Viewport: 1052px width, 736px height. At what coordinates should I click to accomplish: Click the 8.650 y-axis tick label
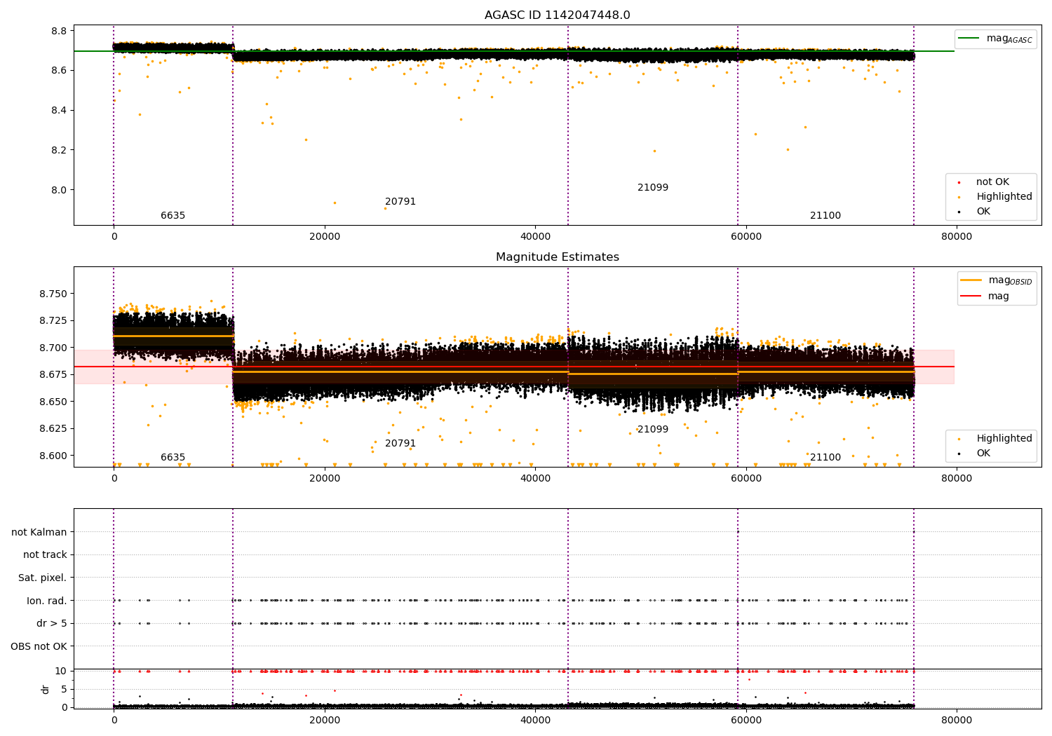point(53,402)
